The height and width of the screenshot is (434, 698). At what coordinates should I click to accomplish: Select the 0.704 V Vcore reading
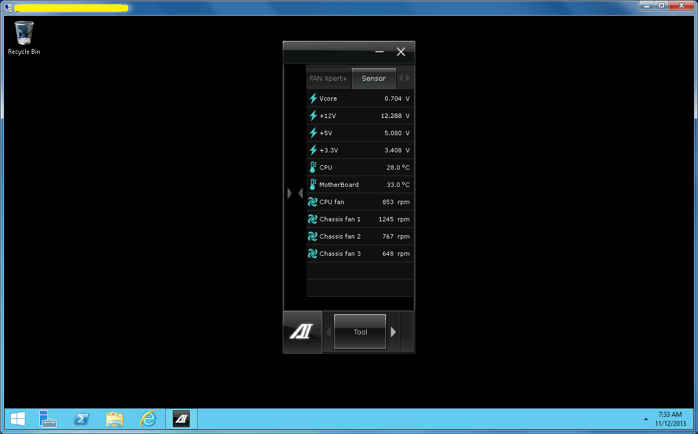pos(397,99)
